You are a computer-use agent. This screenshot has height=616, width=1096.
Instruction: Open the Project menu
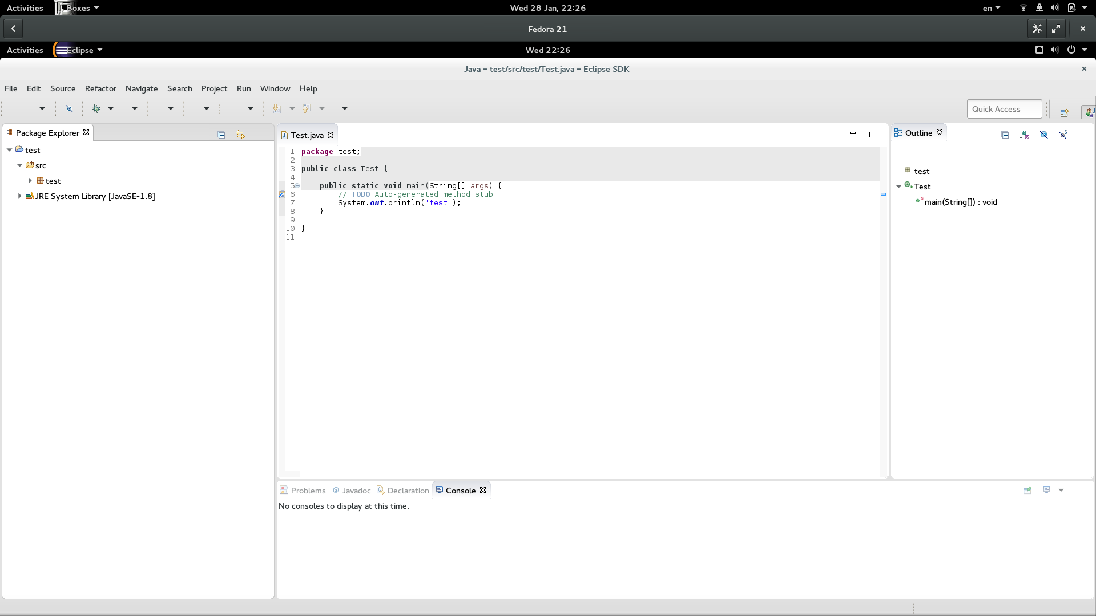point(214,88)
